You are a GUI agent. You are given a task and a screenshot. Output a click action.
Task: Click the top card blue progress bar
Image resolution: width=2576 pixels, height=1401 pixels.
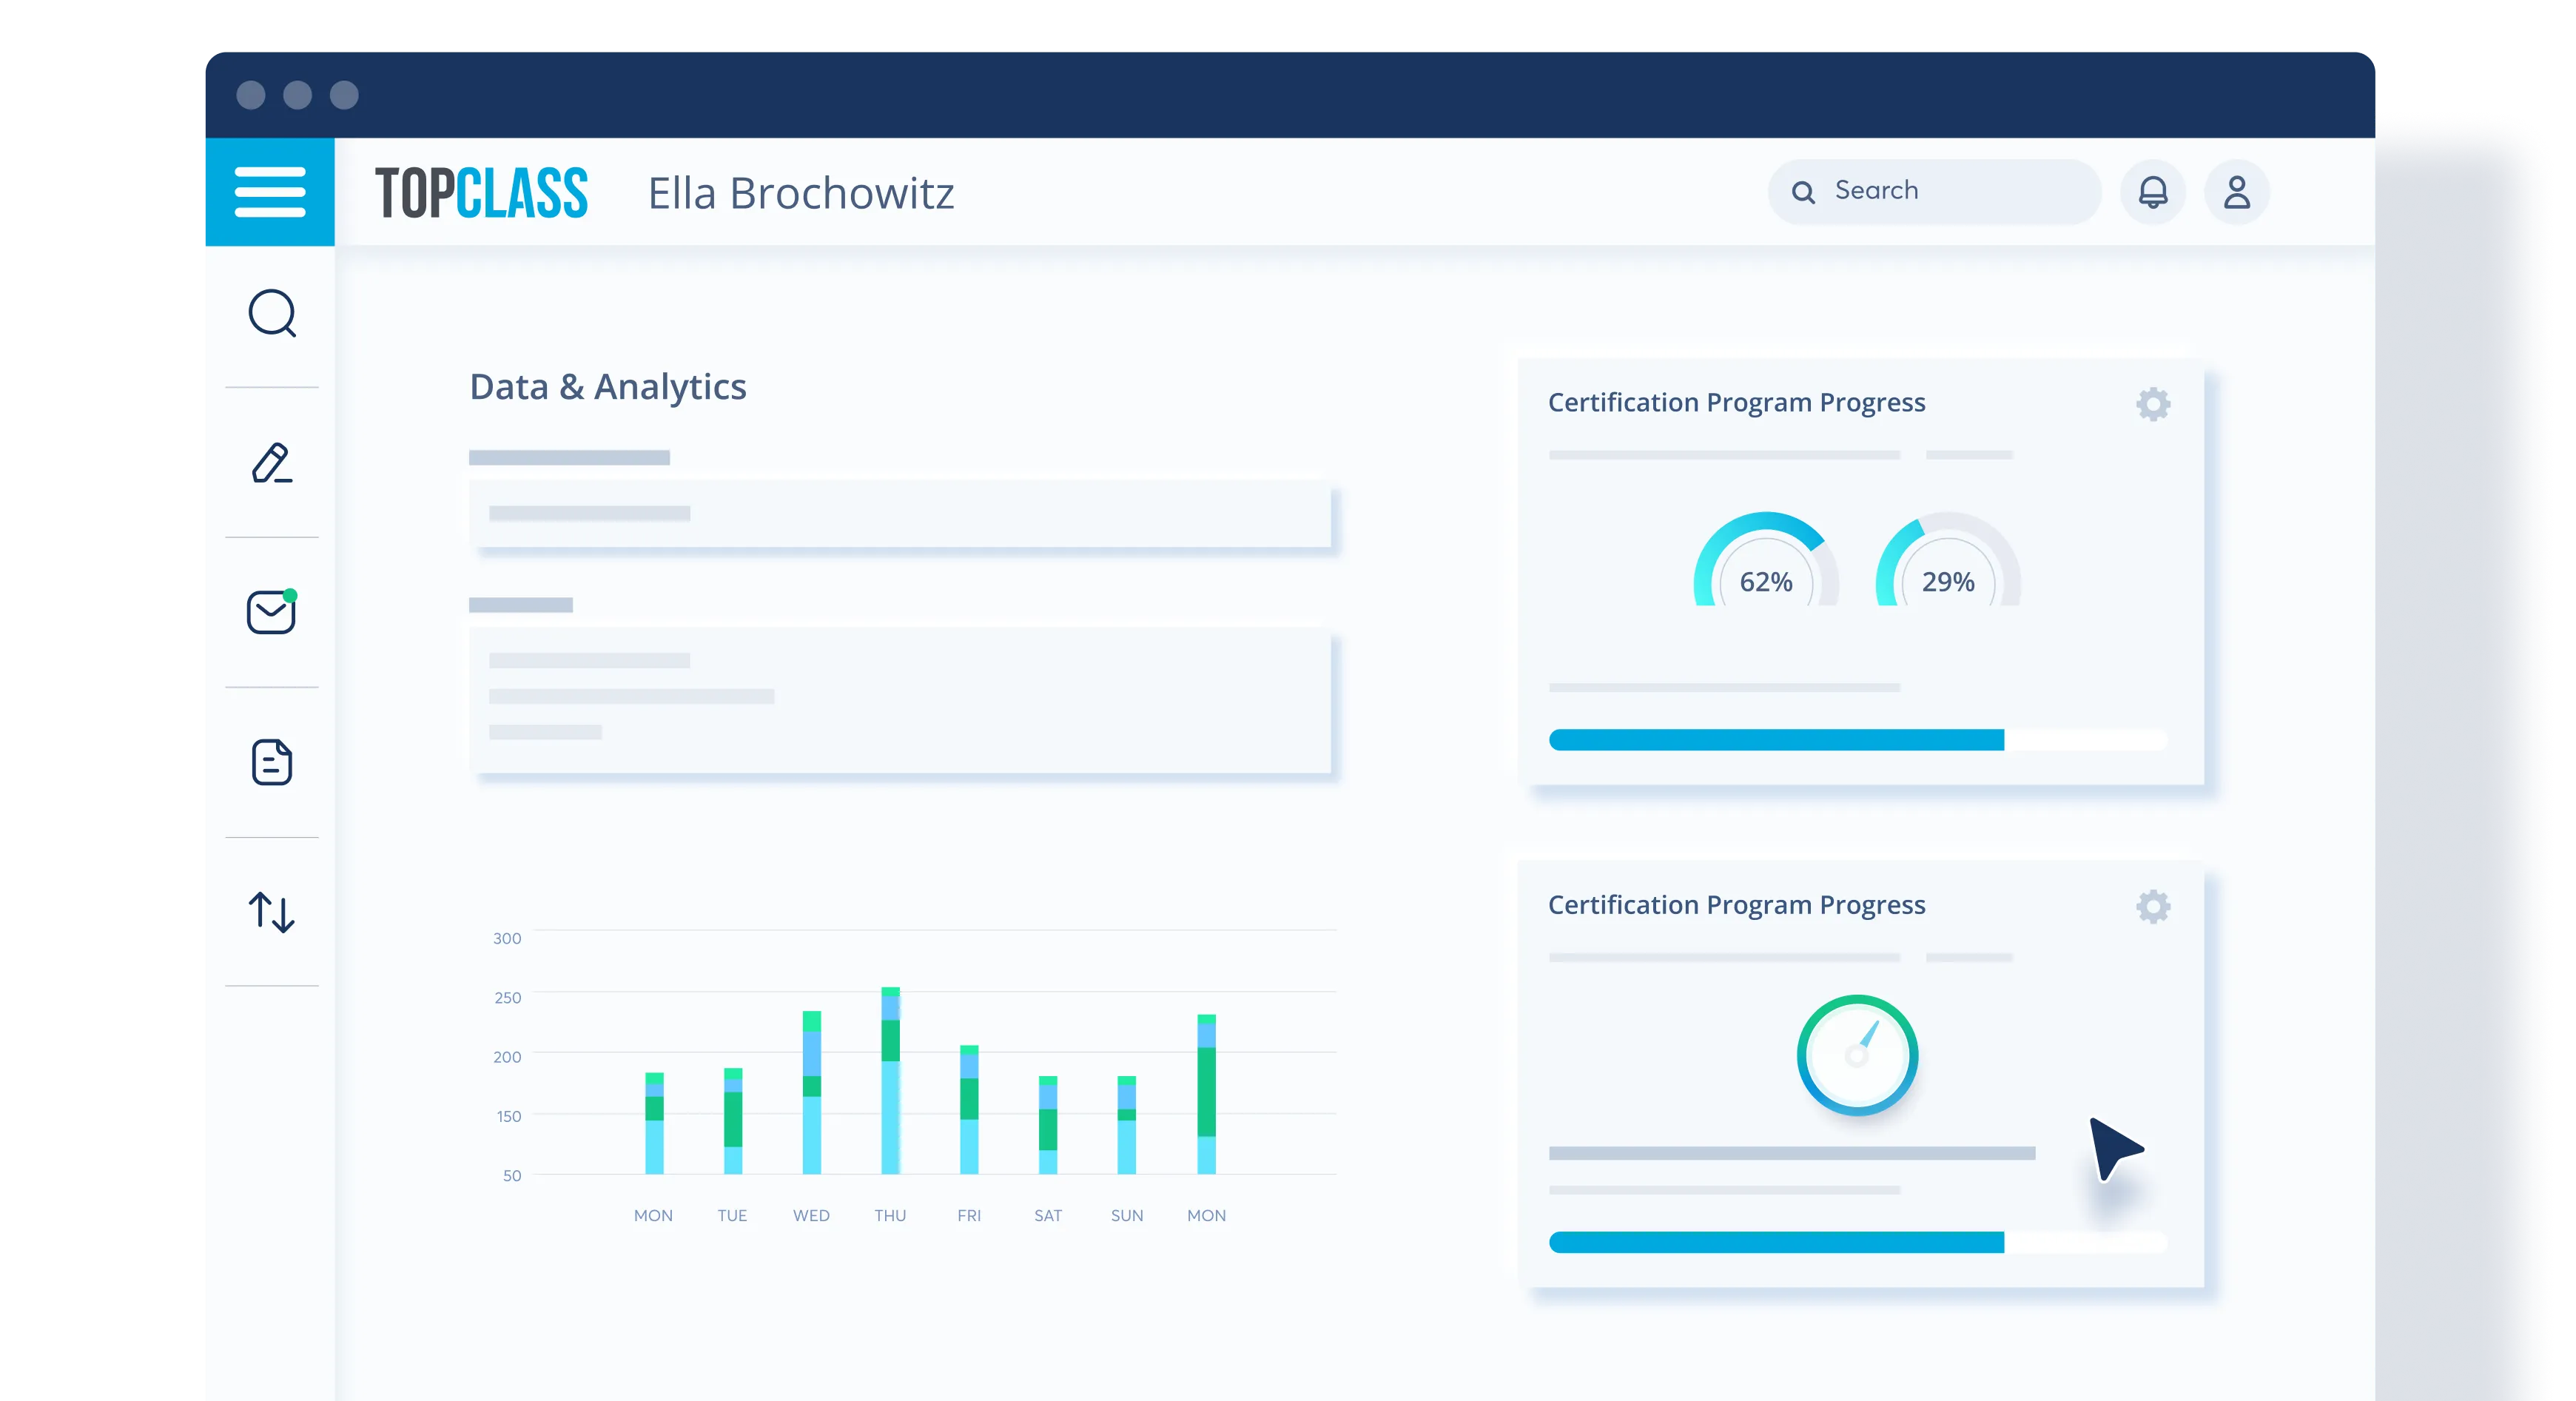point(1776,740)
